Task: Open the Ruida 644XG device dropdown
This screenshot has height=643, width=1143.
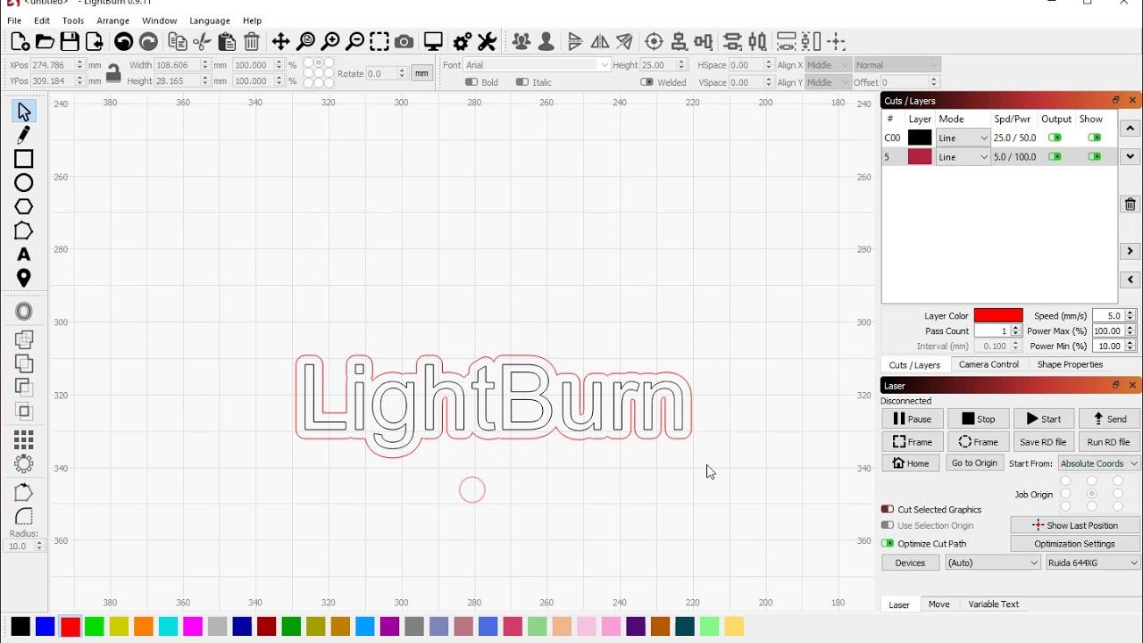Action: (1093, 563)
